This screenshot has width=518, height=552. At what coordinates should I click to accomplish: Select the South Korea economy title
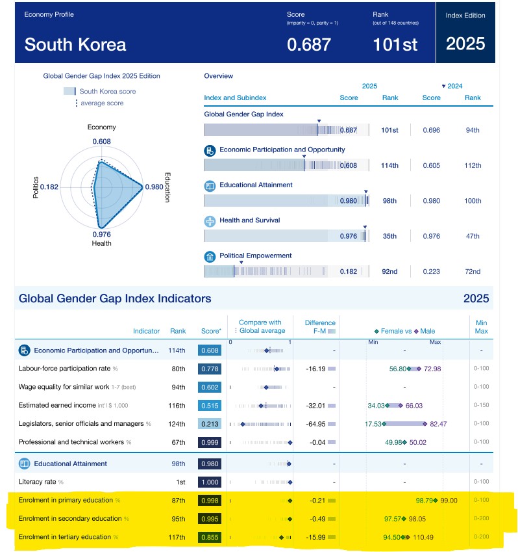coord(75,45)
